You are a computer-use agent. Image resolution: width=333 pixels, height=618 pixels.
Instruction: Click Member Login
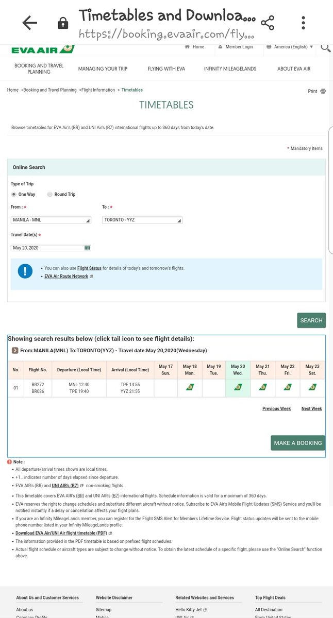(236, 47)
